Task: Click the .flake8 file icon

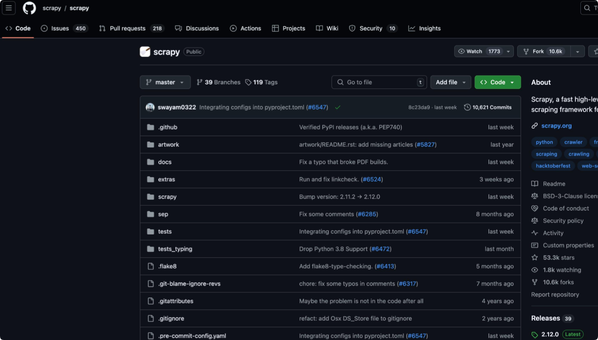Action: (x=151, y=266)
